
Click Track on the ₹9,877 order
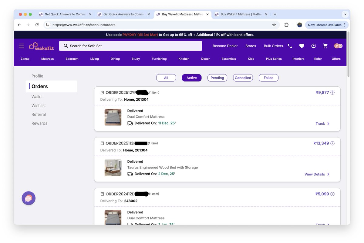pyautogui.click(x=320, y=124)
